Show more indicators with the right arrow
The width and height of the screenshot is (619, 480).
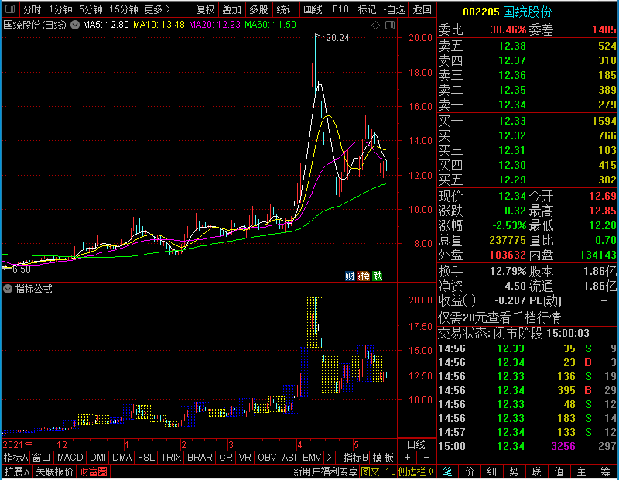click(x=329, y=458)
